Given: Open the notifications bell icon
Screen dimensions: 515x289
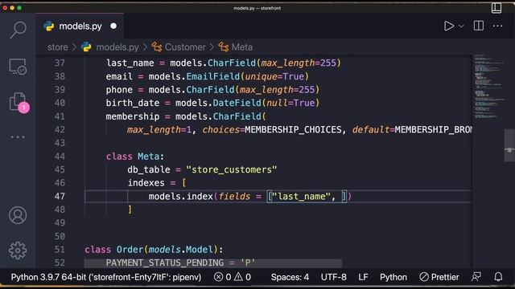Looking at the screenshot, I should point(498,277).
